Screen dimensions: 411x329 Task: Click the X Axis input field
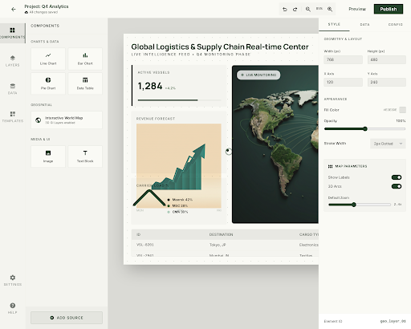pyautogui.click(x=343, y=82)
